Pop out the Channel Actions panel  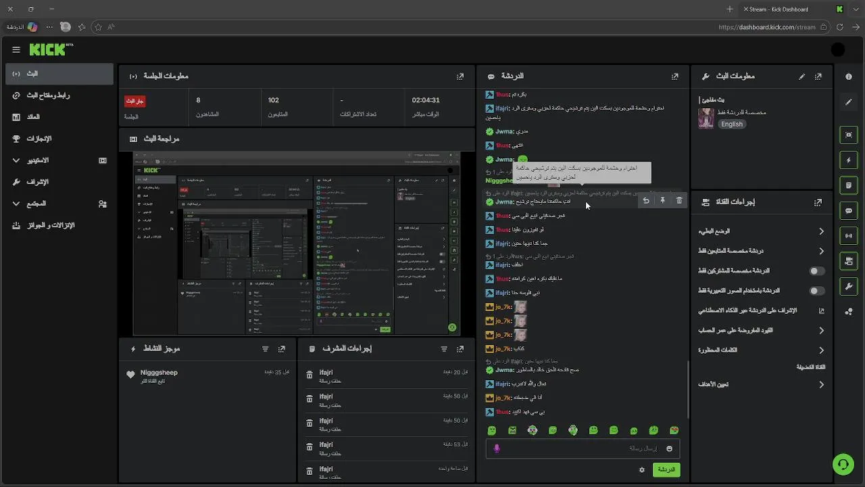click(x=818, y=202)
